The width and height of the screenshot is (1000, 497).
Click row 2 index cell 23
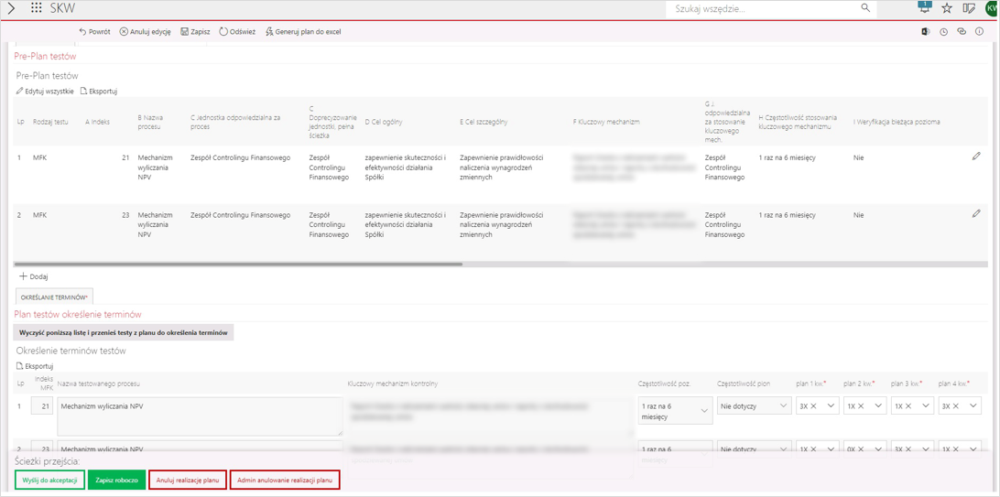tap(125, 215)
